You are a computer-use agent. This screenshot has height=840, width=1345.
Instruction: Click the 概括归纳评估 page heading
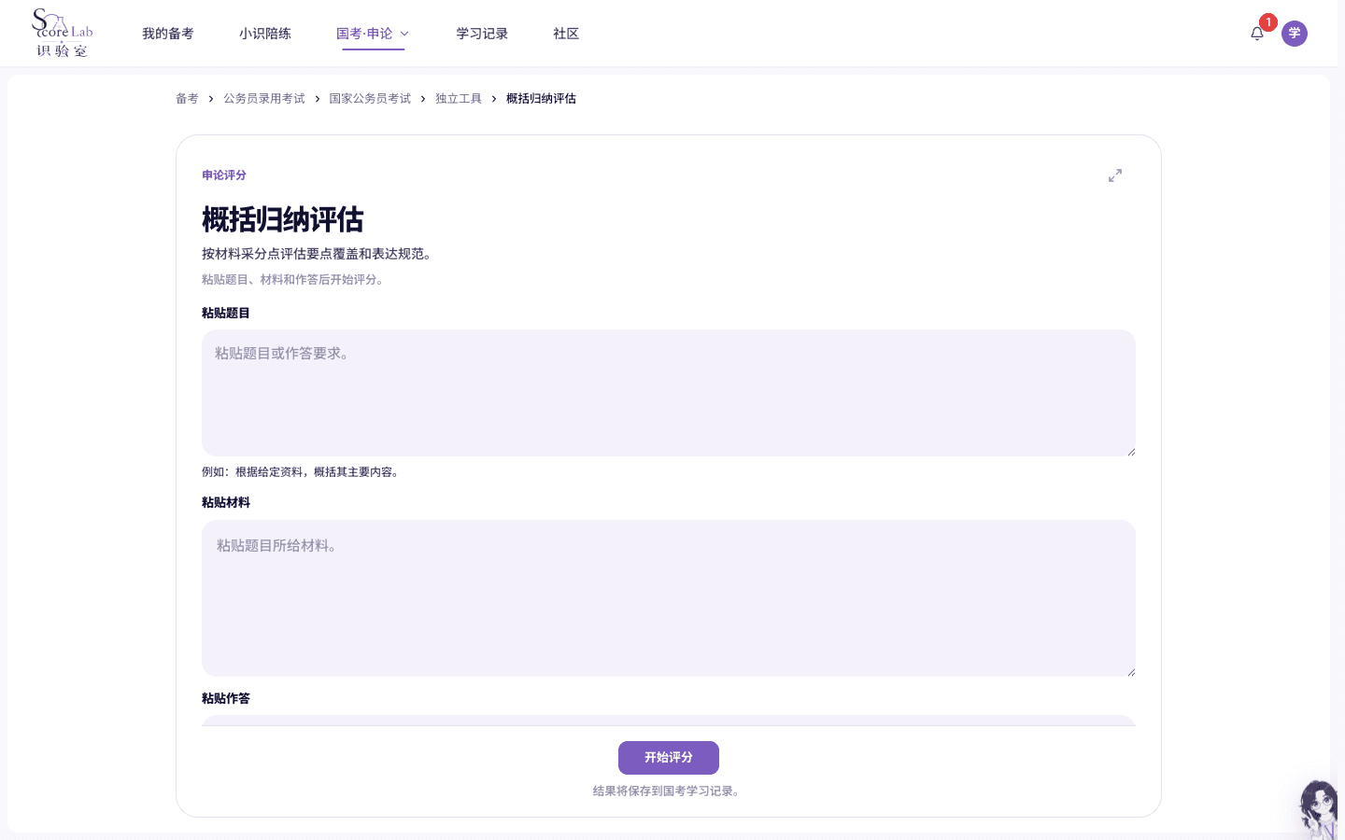[283, 220]
